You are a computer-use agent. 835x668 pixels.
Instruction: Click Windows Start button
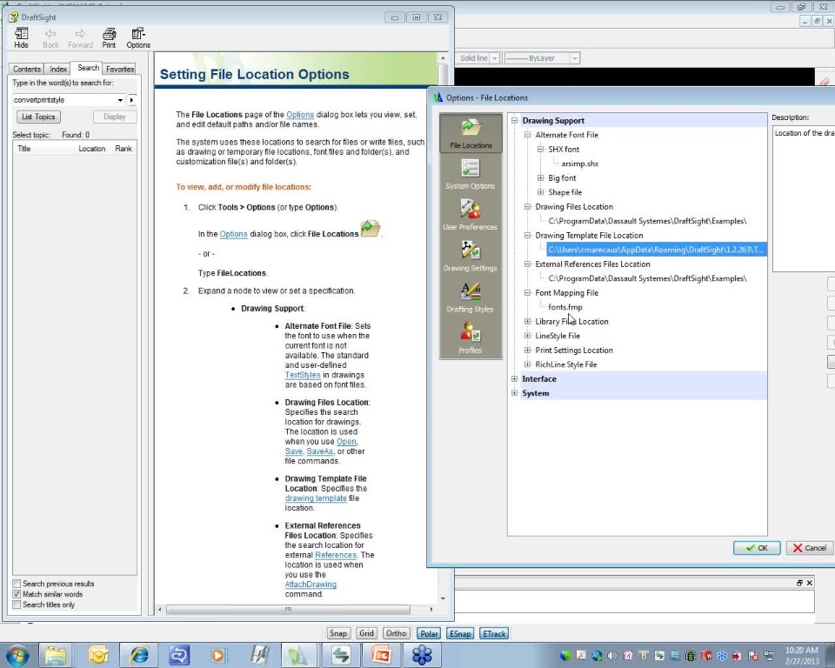point(17,655)
